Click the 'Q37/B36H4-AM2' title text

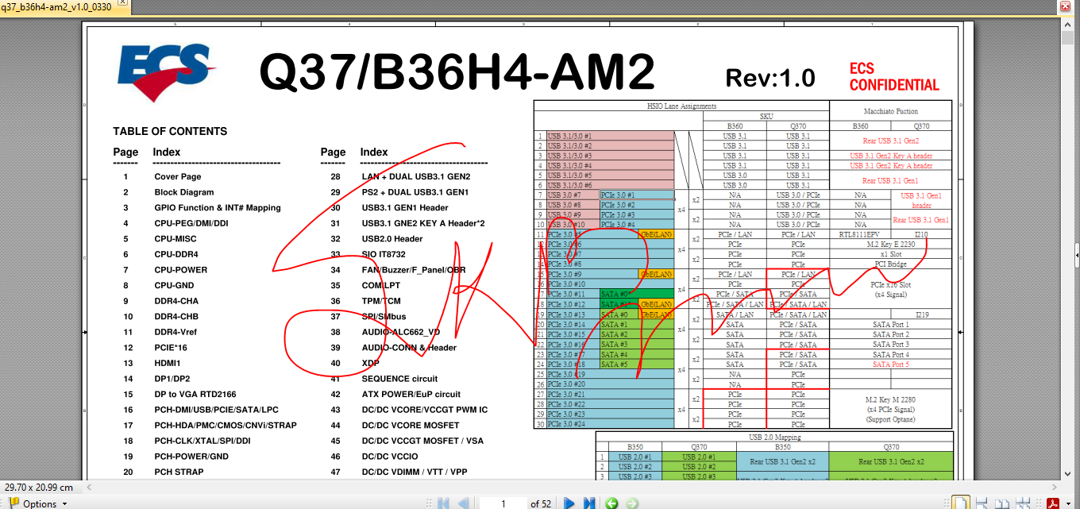pos(457,71)
